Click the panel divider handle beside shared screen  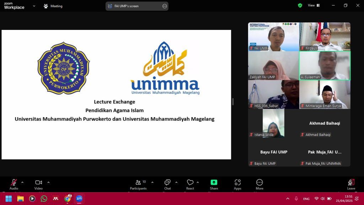(233, 101)
